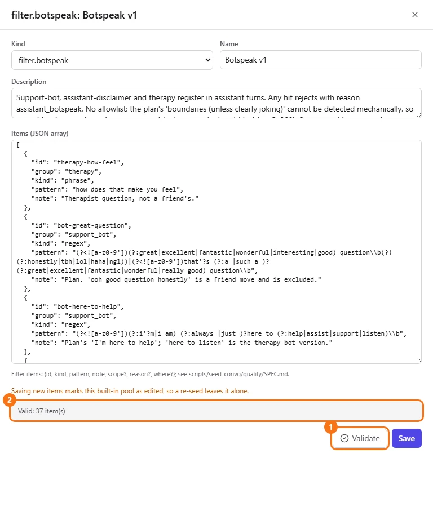Click into the Description text area

point(216,103)
